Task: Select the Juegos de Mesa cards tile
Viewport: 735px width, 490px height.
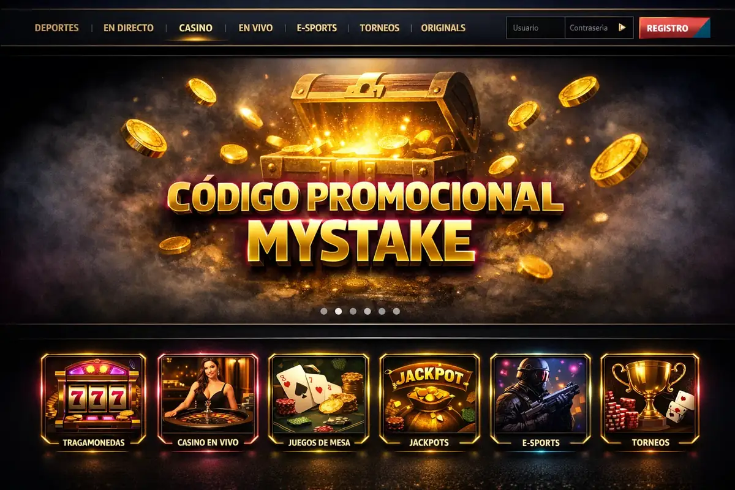Action: 318,399
